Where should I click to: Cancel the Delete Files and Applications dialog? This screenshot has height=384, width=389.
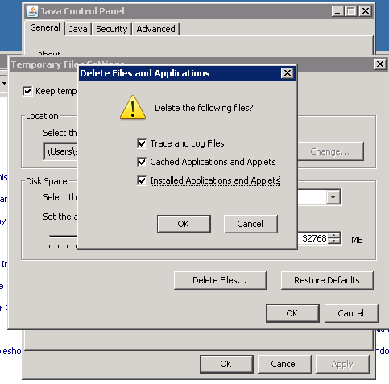click(x=250, y=224)
